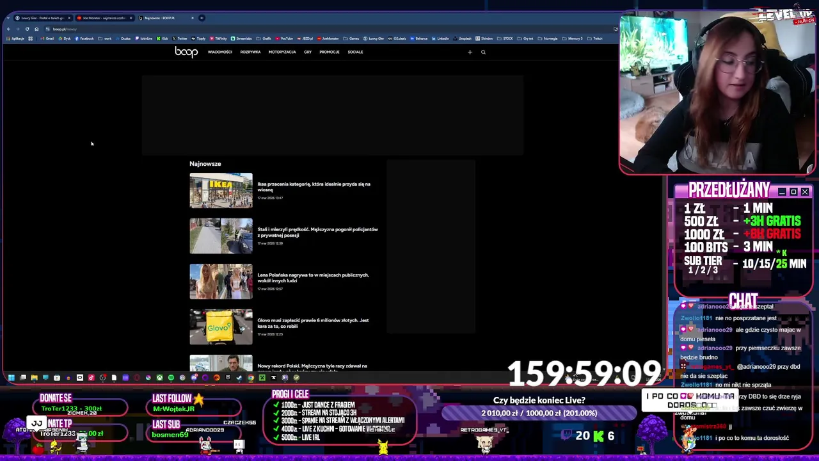
Task: Open Facebook bookmark
Action: [x=84, y=38]
